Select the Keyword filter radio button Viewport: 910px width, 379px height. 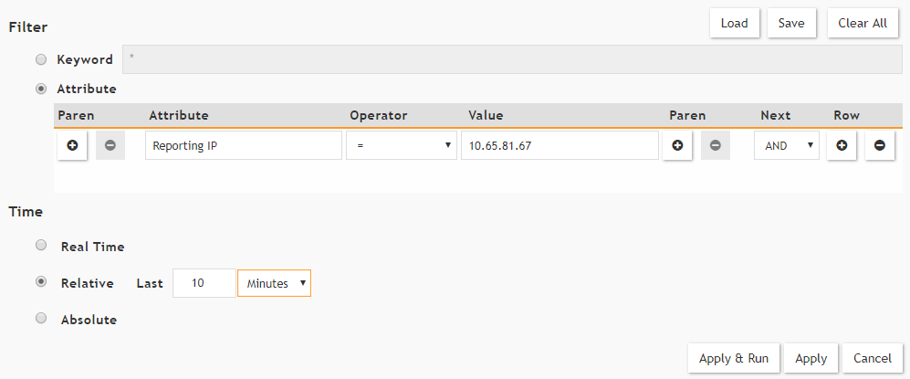click(40, 59)
